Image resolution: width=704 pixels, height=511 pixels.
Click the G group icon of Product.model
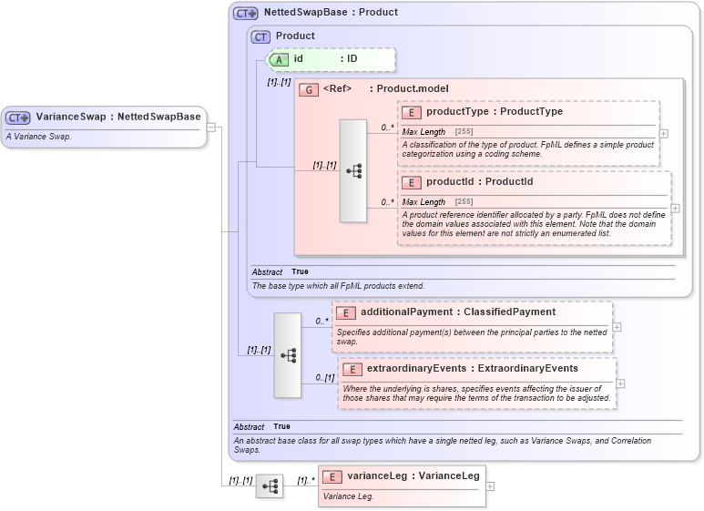tap(309, 90)
